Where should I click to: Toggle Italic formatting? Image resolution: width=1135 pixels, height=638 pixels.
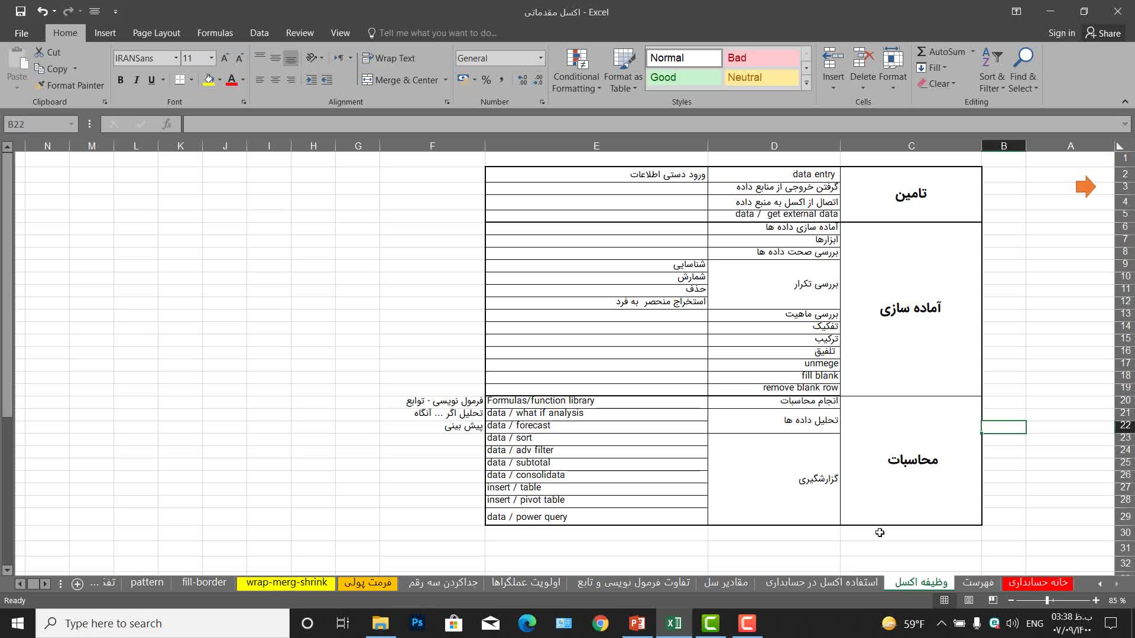coord(136,80)
